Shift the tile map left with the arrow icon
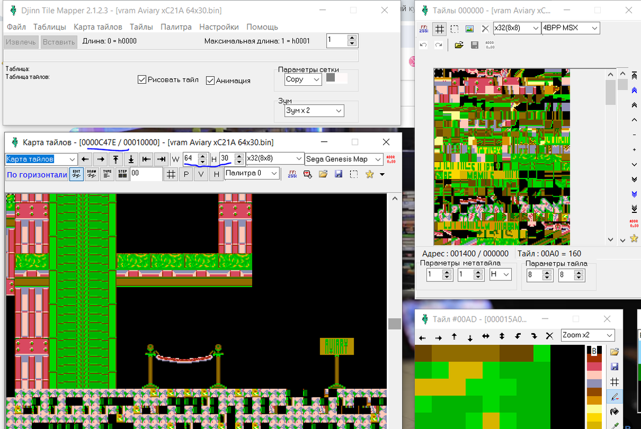The width and height of the screenshot is (641, 429). coord(85,159)
